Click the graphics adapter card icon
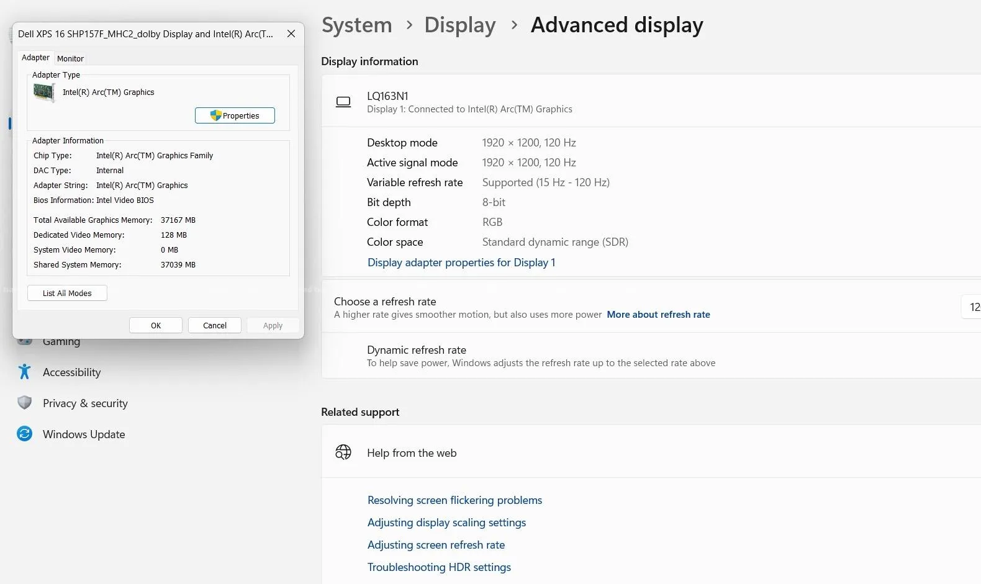The image size is (981, 584). [44, 92]
